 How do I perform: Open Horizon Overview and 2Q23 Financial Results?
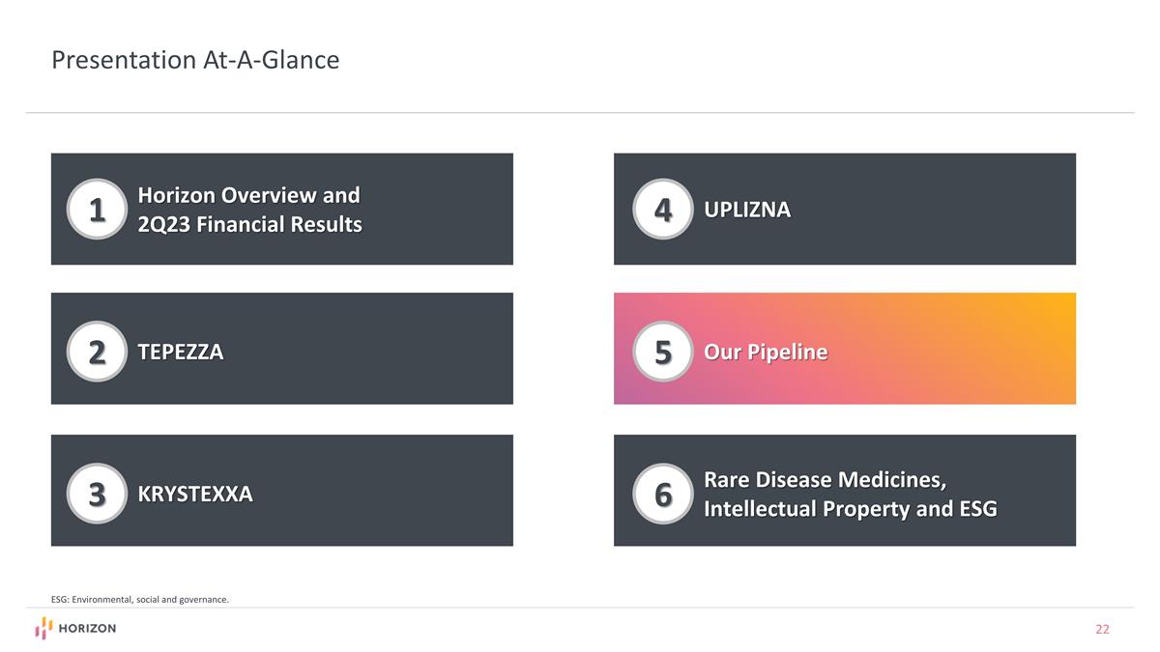click(249, 210)
